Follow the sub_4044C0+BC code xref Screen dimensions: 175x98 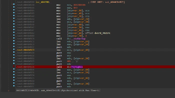115,2
